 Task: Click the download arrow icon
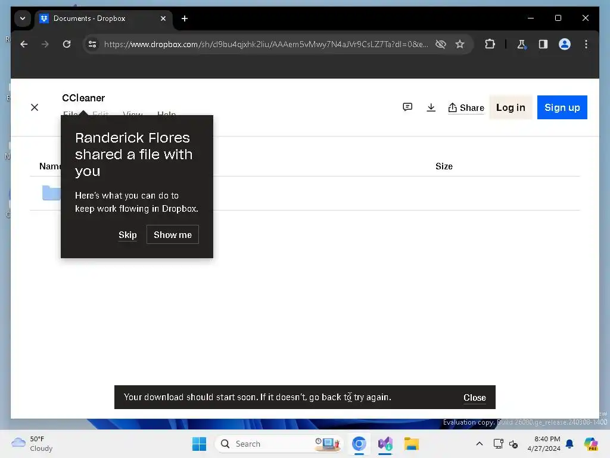tap(431, 107)
